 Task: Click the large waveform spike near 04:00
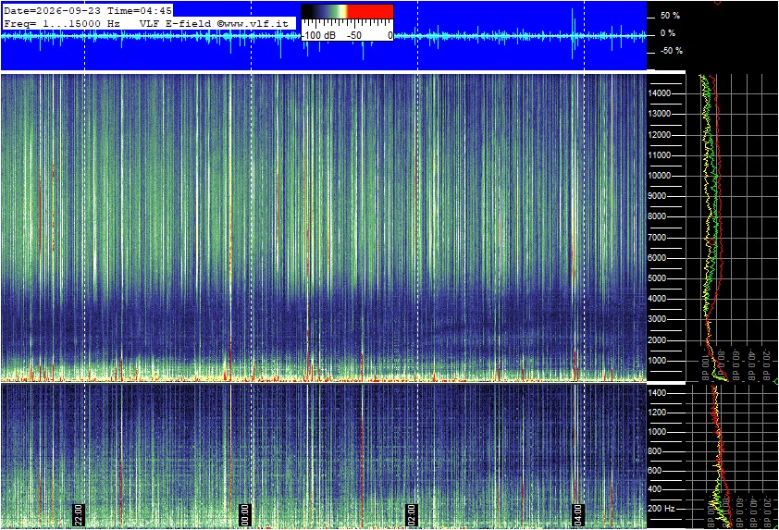coord(573,33)
